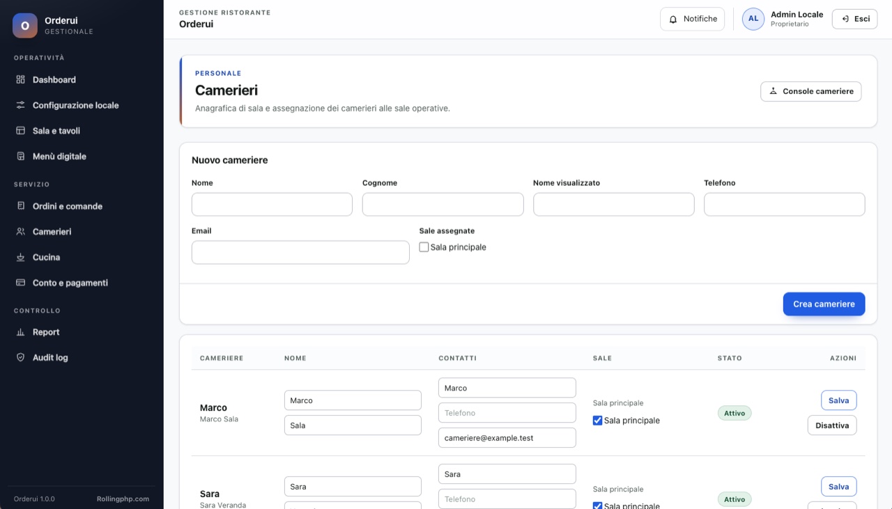The image size is (892, 509).
Task: Click the Ordini e comande receipt icon
Action: [21, 207]
